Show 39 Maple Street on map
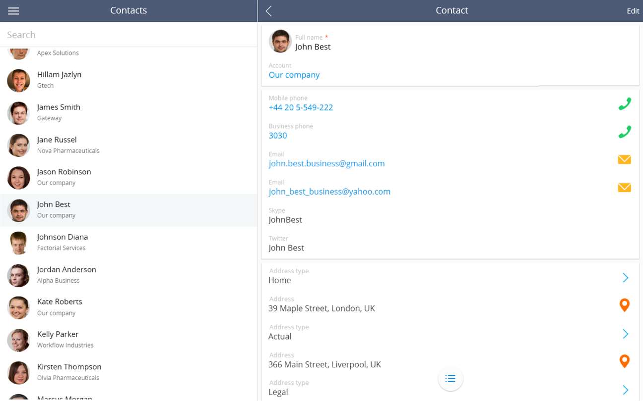The width and height of the screenshot is (643, 401). [625, 305]
